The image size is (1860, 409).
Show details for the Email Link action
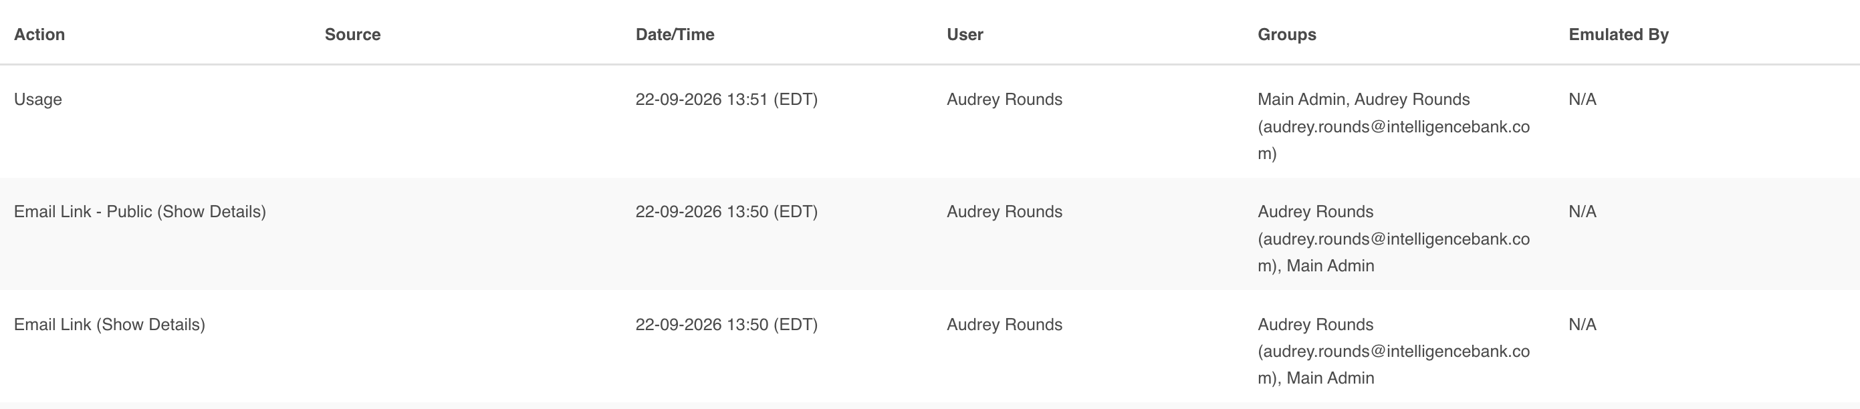coord(150,325)
